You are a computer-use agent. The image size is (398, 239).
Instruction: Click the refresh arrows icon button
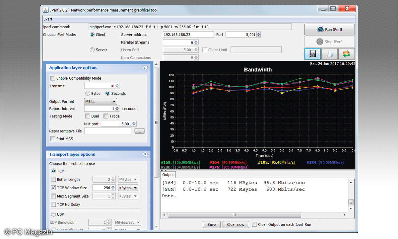point(346,54)
